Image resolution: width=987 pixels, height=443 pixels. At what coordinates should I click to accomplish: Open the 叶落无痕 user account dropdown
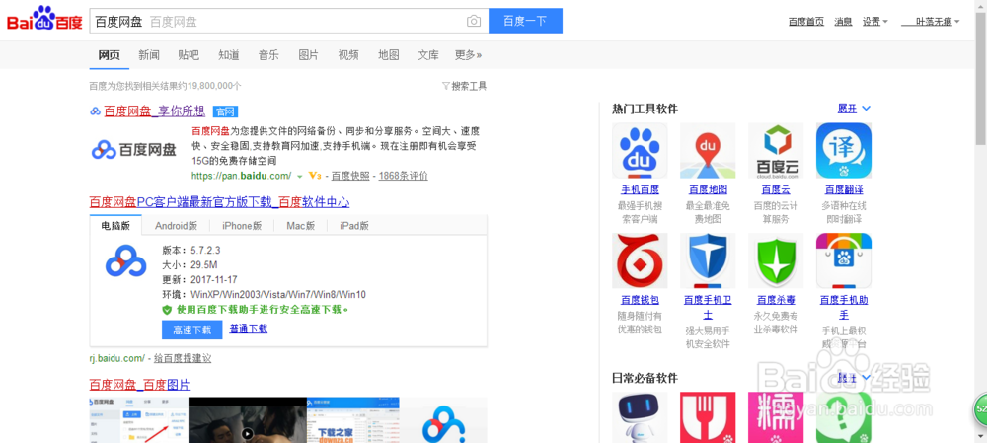coord(931,22)
